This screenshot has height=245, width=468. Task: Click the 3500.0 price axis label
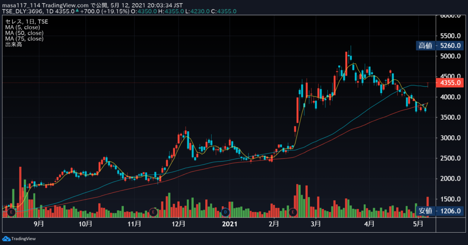450,117
